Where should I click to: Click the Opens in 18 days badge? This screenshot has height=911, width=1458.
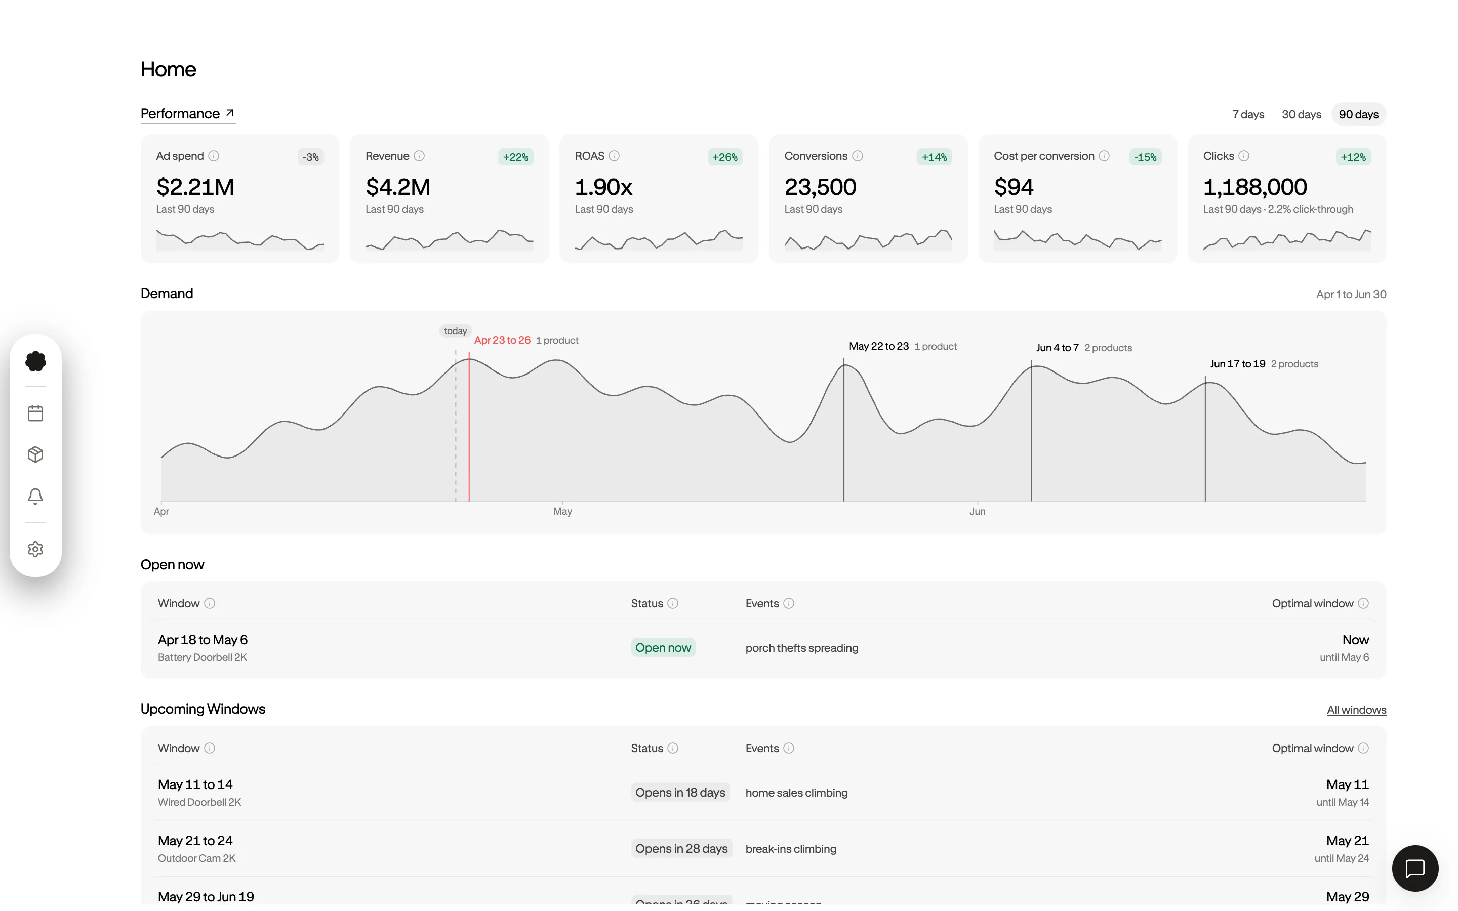tap(680, 792)
